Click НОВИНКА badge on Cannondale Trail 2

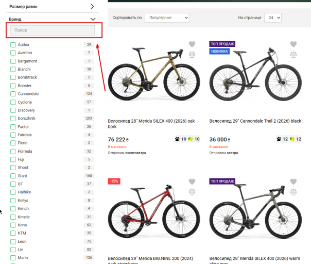point(219,52)
